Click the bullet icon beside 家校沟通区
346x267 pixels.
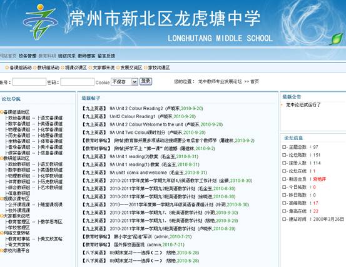pyautogui.click(x=146, y=68)
